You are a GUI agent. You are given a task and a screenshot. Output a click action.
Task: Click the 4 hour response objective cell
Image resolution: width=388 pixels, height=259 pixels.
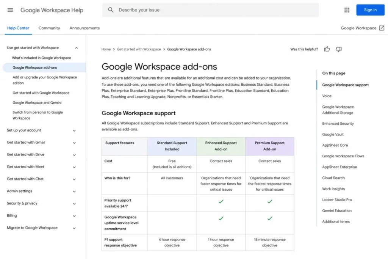(x=172, y=242)
